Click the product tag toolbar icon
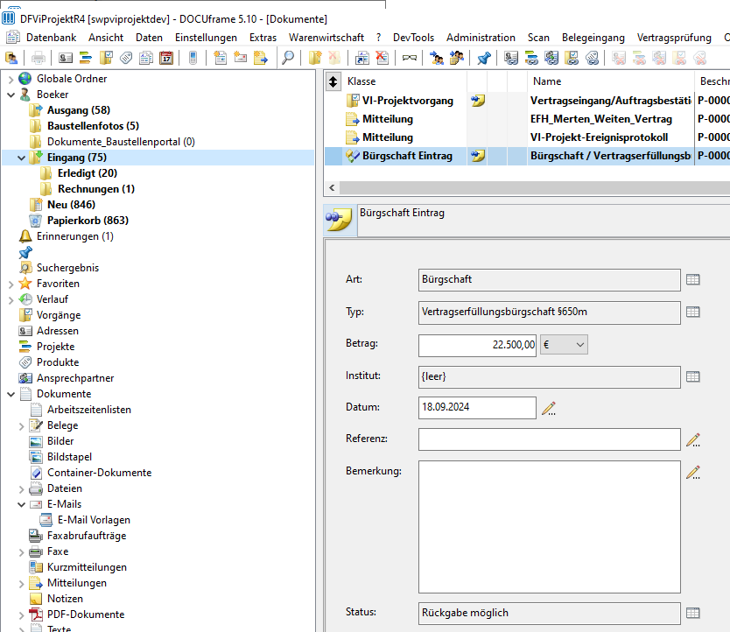This screenshot has height=632, width=730. click(126, 59)
